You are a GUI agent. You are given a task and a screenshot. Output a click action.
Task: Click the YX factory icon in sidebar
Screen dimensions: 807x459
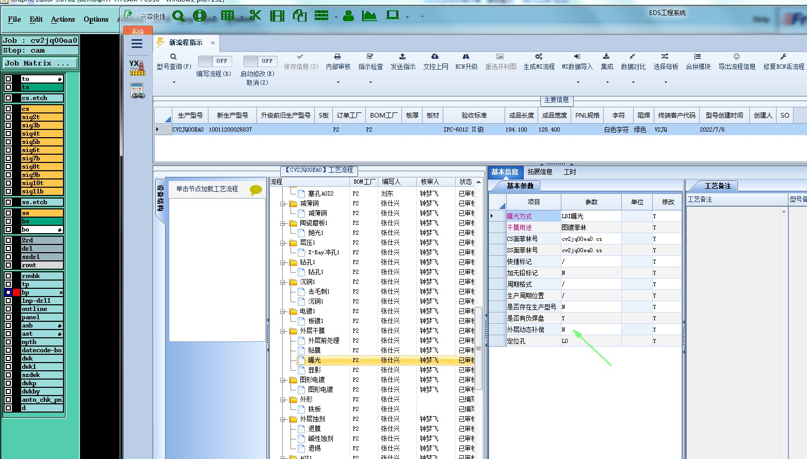pos(137,68)
